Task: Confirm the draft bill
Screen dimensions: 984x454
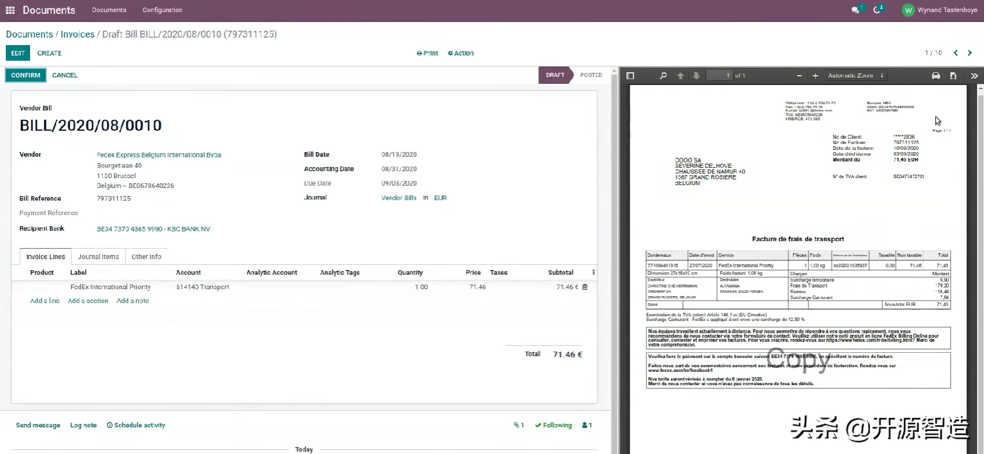Action: click(x=25, y=75)
